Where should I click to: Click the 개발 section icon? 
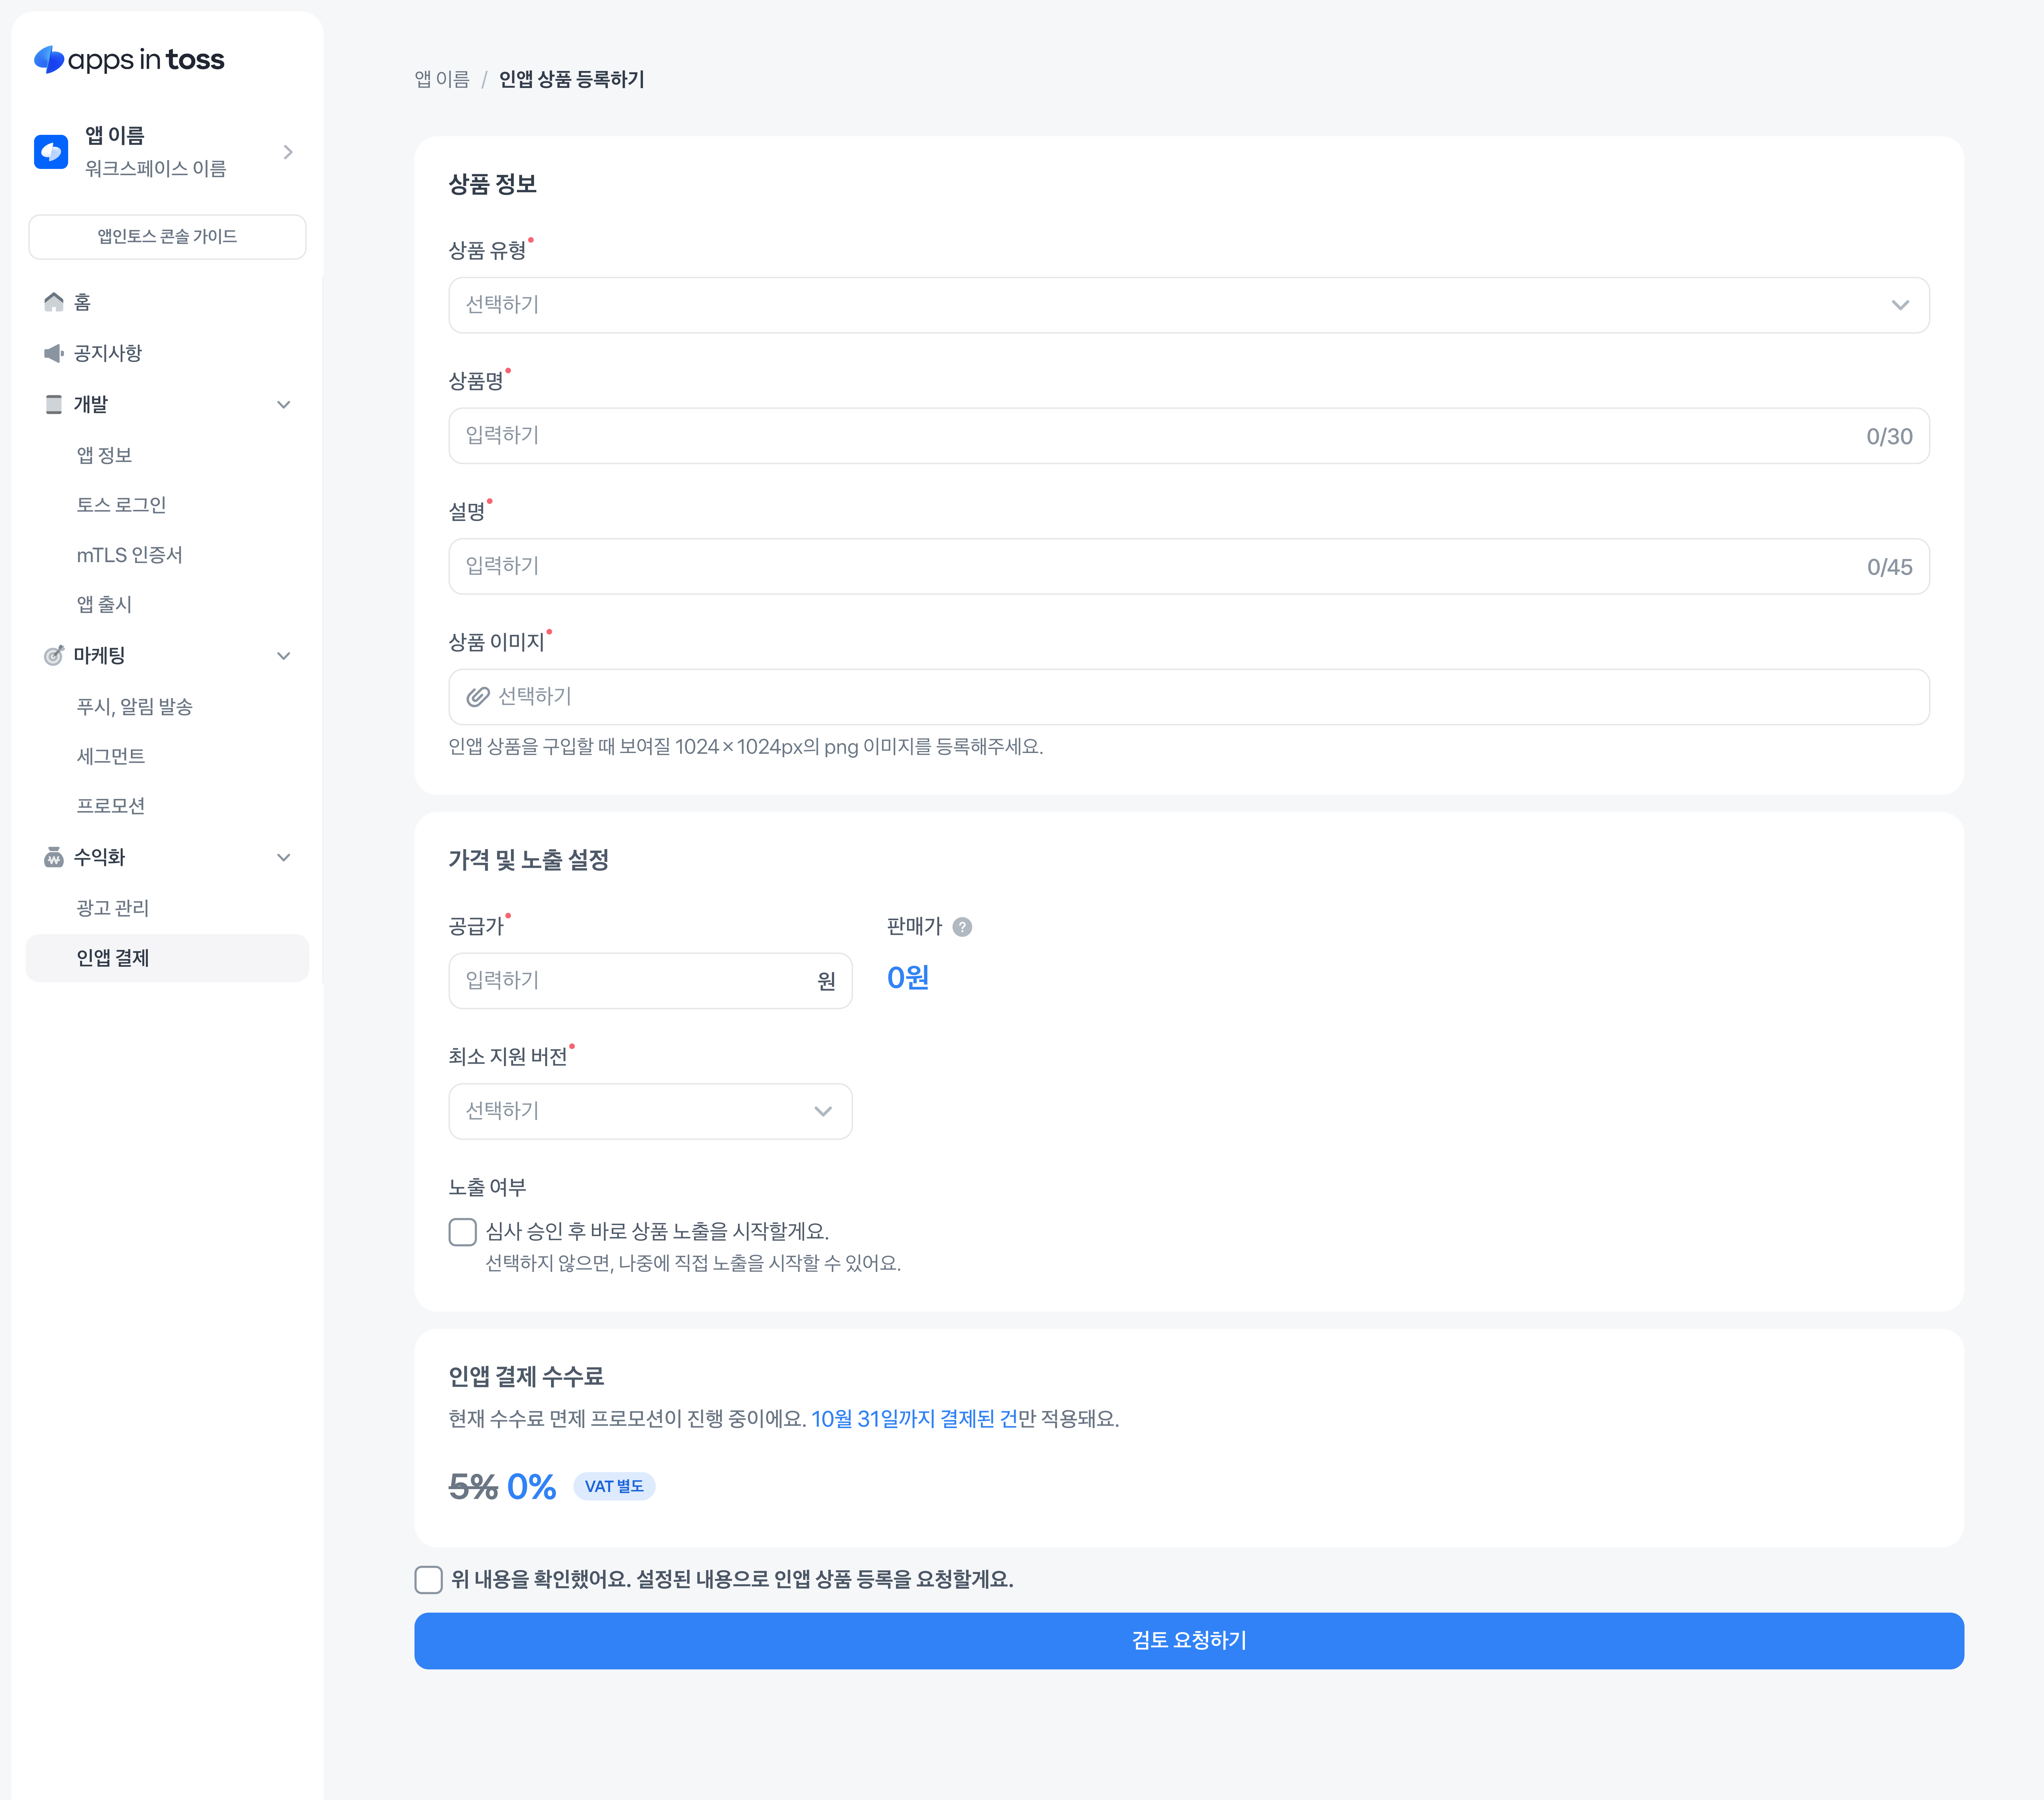54,404
